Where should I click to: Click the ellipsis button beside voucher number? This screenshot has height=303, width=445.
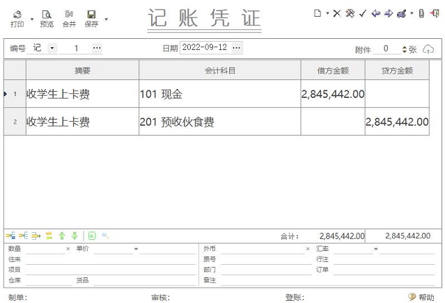point(97,48)
